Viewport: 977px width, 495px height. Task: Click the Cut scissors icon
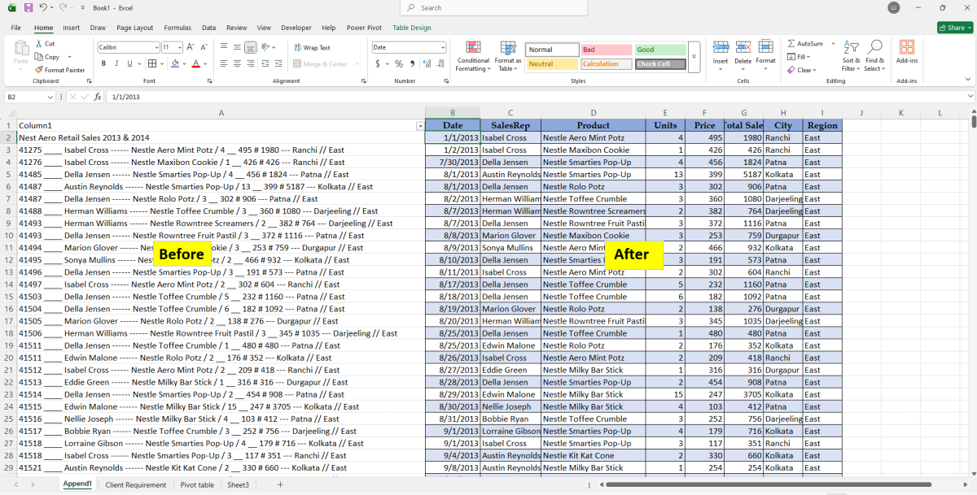point(39,44)
